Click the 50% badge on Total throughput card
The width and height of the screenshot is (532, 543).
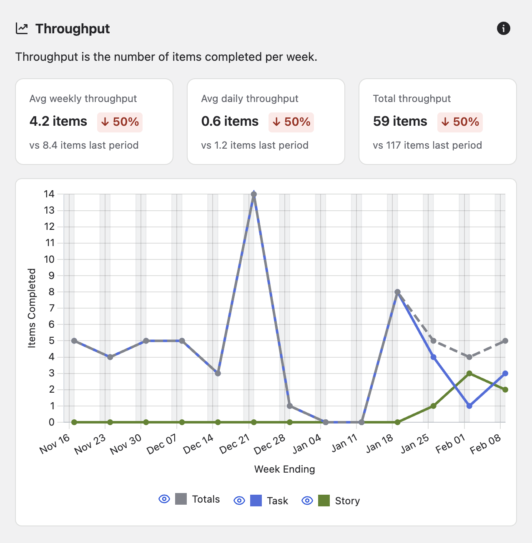click(x=460, y=122)
